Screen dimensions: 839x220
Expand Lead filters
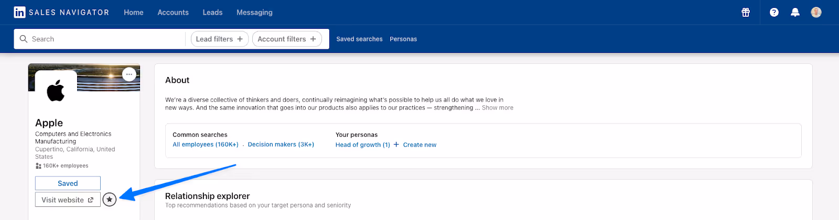219,39
